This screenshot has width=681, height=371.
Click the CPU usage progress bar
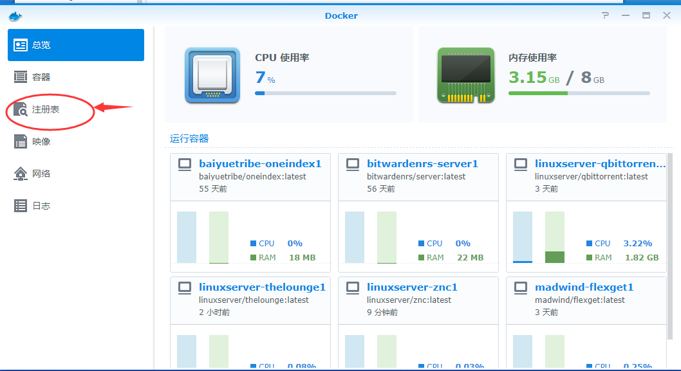[x=326, y=93]
